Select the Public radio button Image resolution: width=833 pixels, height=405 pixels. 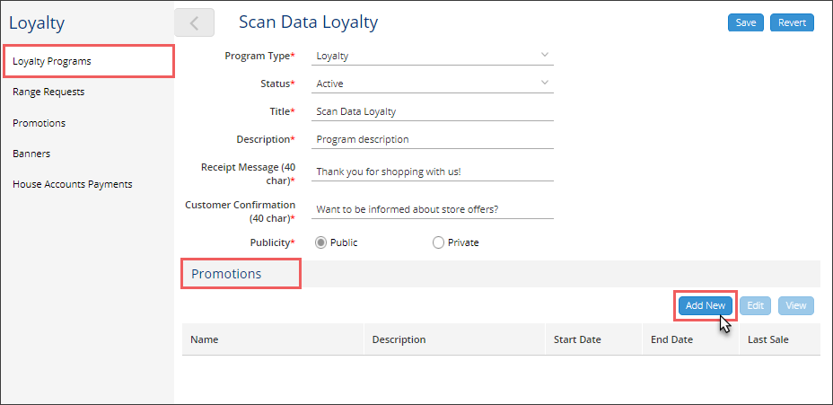(x=320, y=242)
